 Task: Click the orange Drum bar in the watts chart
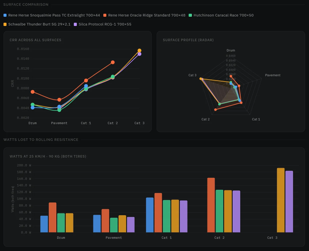click(53, 218)
